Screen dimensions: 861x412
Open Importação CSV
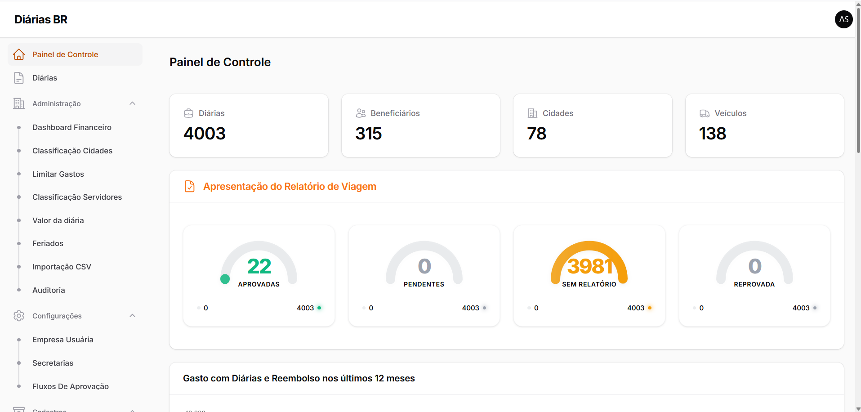click(x=62, y=267)
